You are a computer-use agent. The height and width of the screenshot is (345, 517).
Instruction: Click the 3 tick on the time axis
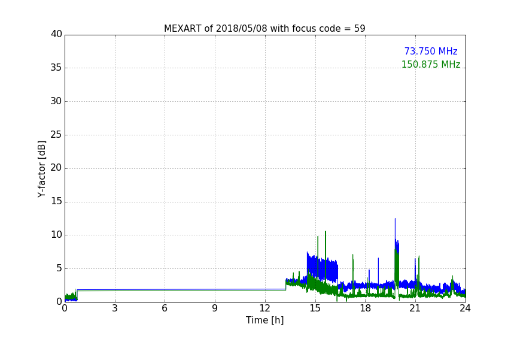(x=115, y=308)
